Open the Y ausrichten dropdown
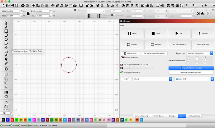This screenshot has width=215, height=128. 161,16
